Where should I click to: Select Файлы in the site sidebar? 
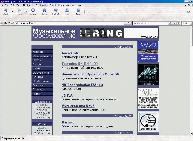click(42, 69)
